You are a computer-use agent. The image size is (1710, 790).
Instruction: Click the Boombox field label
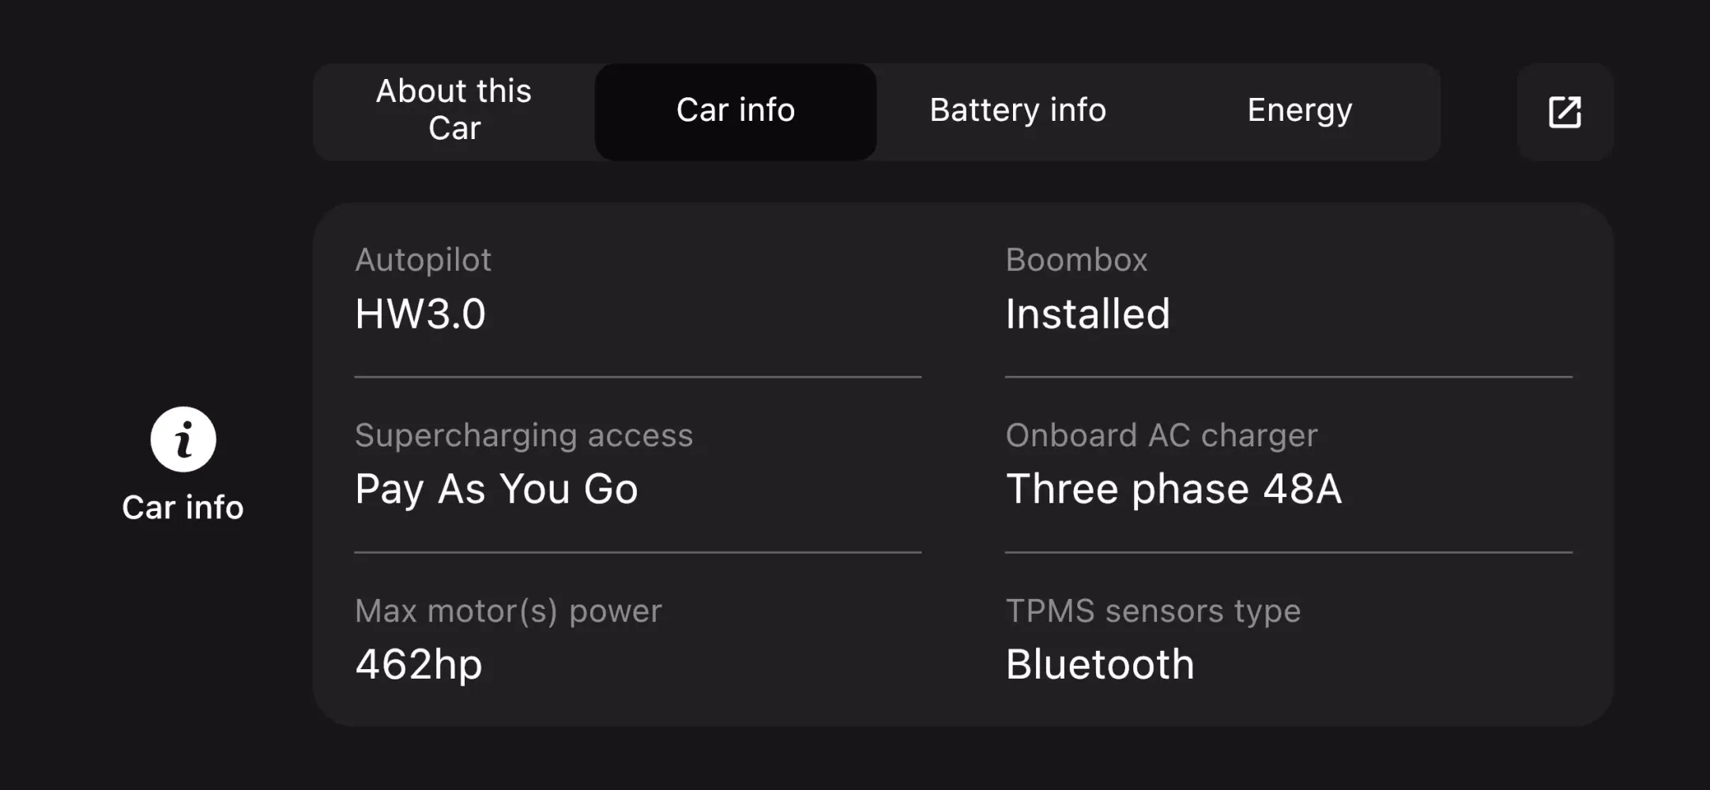point(1076,259)
